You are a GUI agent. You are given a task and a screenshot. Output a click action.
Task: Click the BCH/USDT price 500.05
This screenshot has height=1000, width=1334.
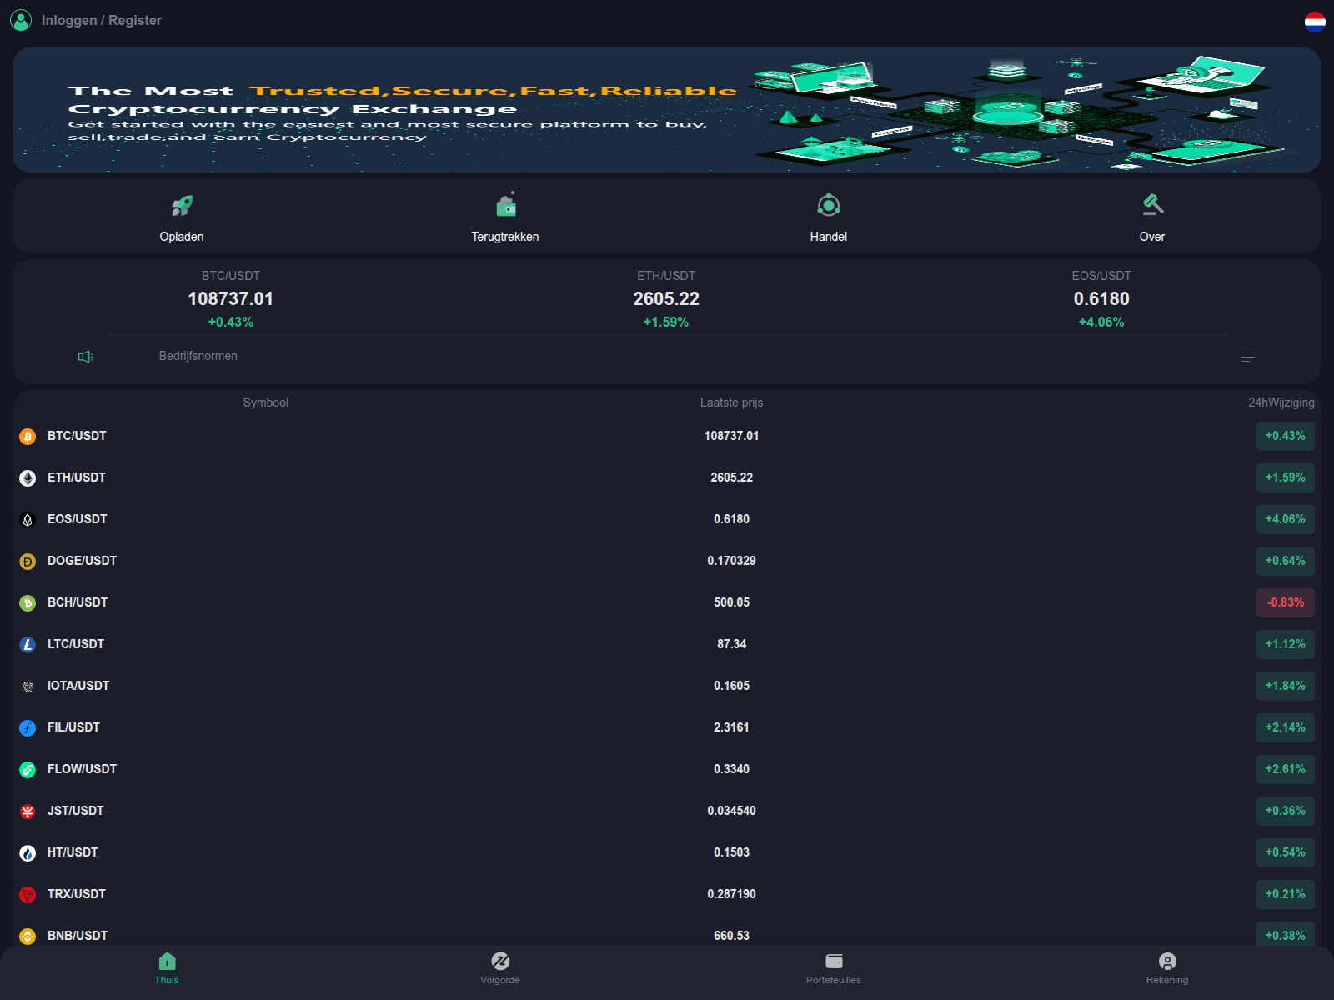pos(732,602)
